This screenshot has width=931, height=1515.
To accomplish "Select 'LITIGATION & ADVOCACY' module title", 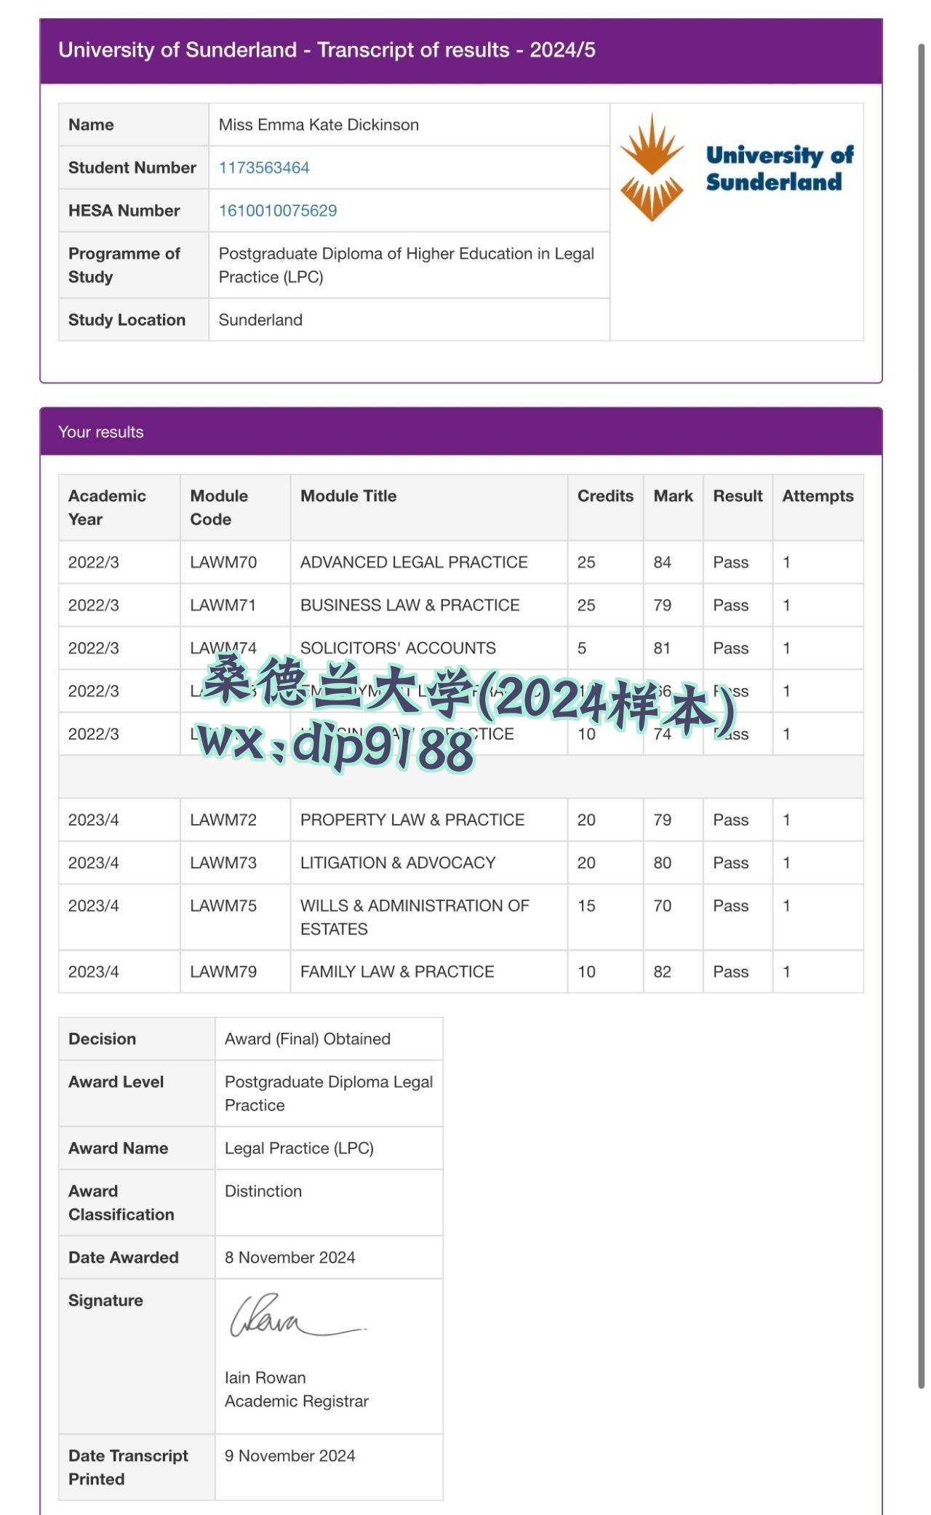I will (398, 863).
